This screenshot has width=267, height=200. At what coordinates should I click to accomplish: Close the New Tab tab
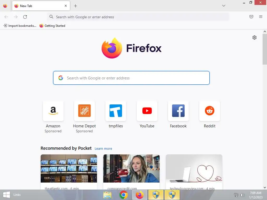[66, 6]
